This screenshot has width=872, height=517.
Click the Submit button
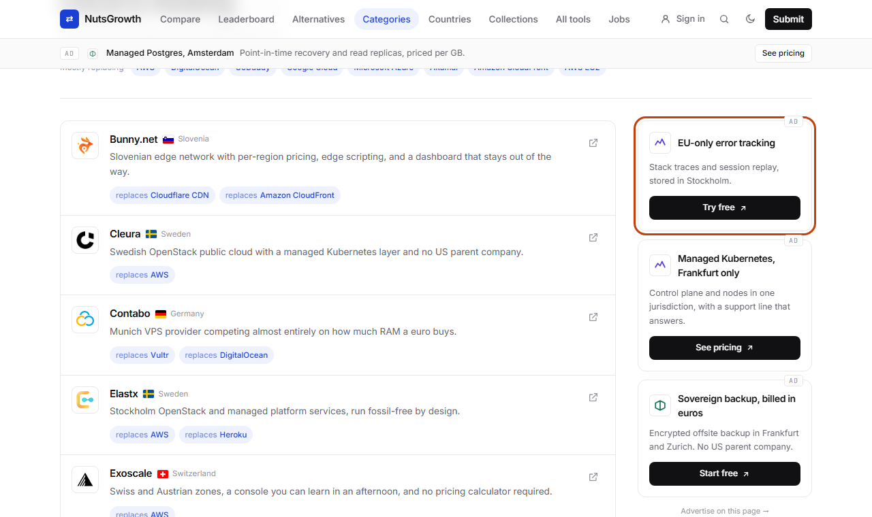click(788, 19)
